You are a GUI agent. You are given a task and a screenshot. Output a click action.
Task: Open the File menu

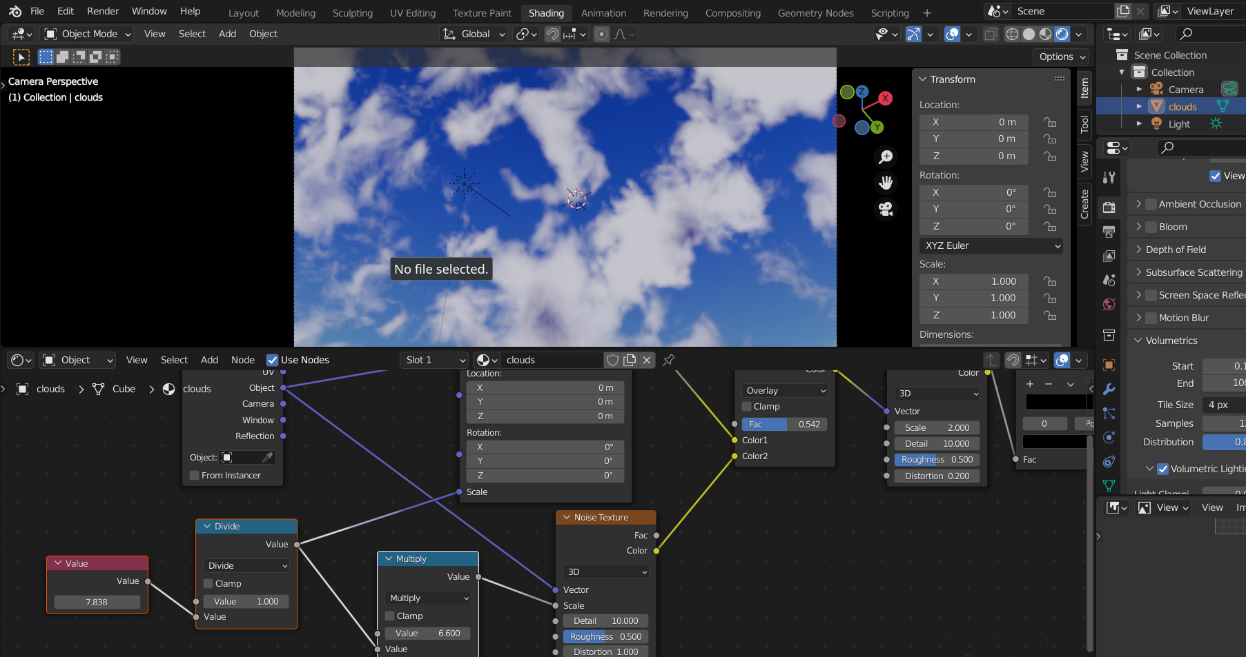point(37,11)
